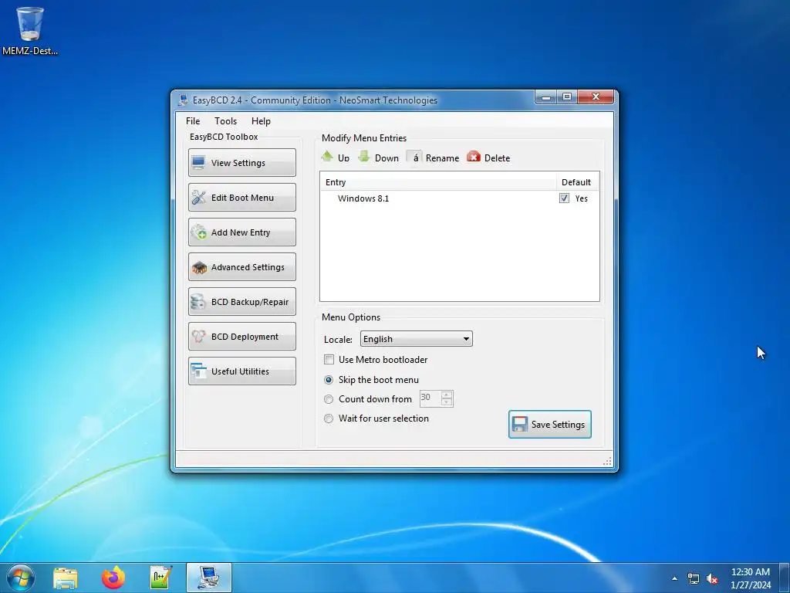Screen dimensions: 790x593
Task: Click the Save Settings button
Action: 549,424
